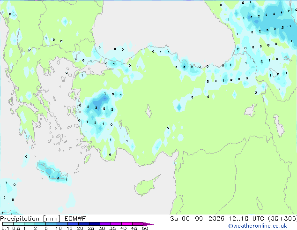Click the legend value label '45'

coord(134,228)
